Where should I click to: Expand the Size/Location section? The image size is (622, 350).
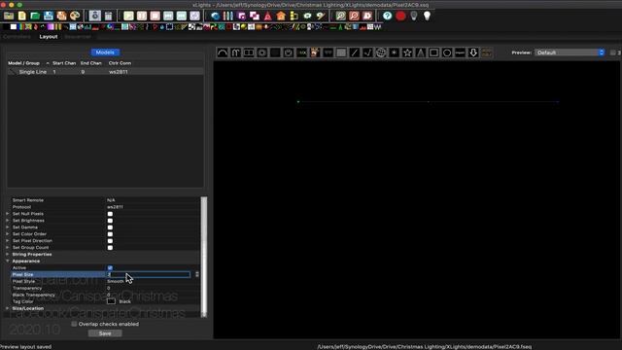8,308
